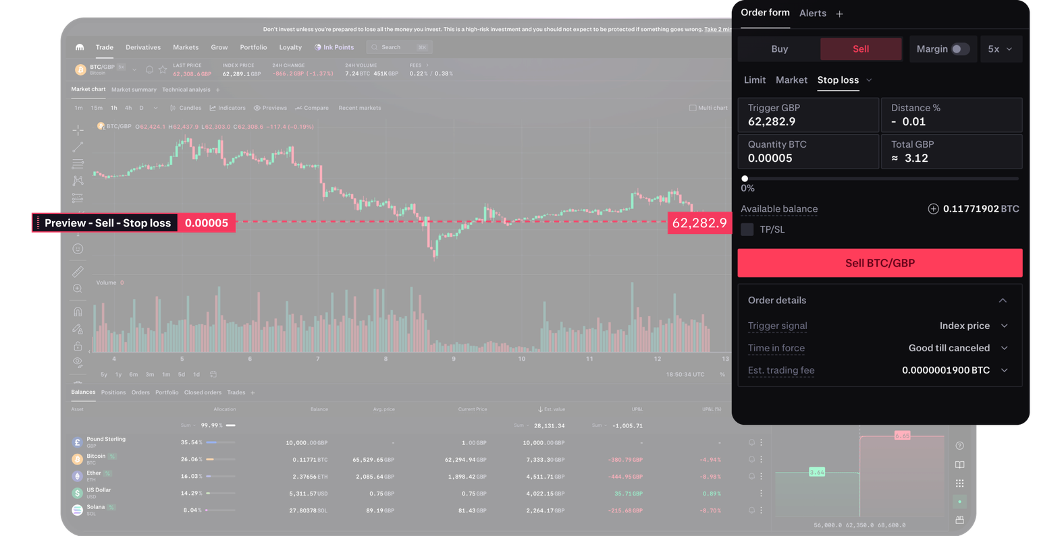The height and width of the screenshot is (536, 1037).
Task: Click the Kraken logo home icon
Action: [80, 47]
